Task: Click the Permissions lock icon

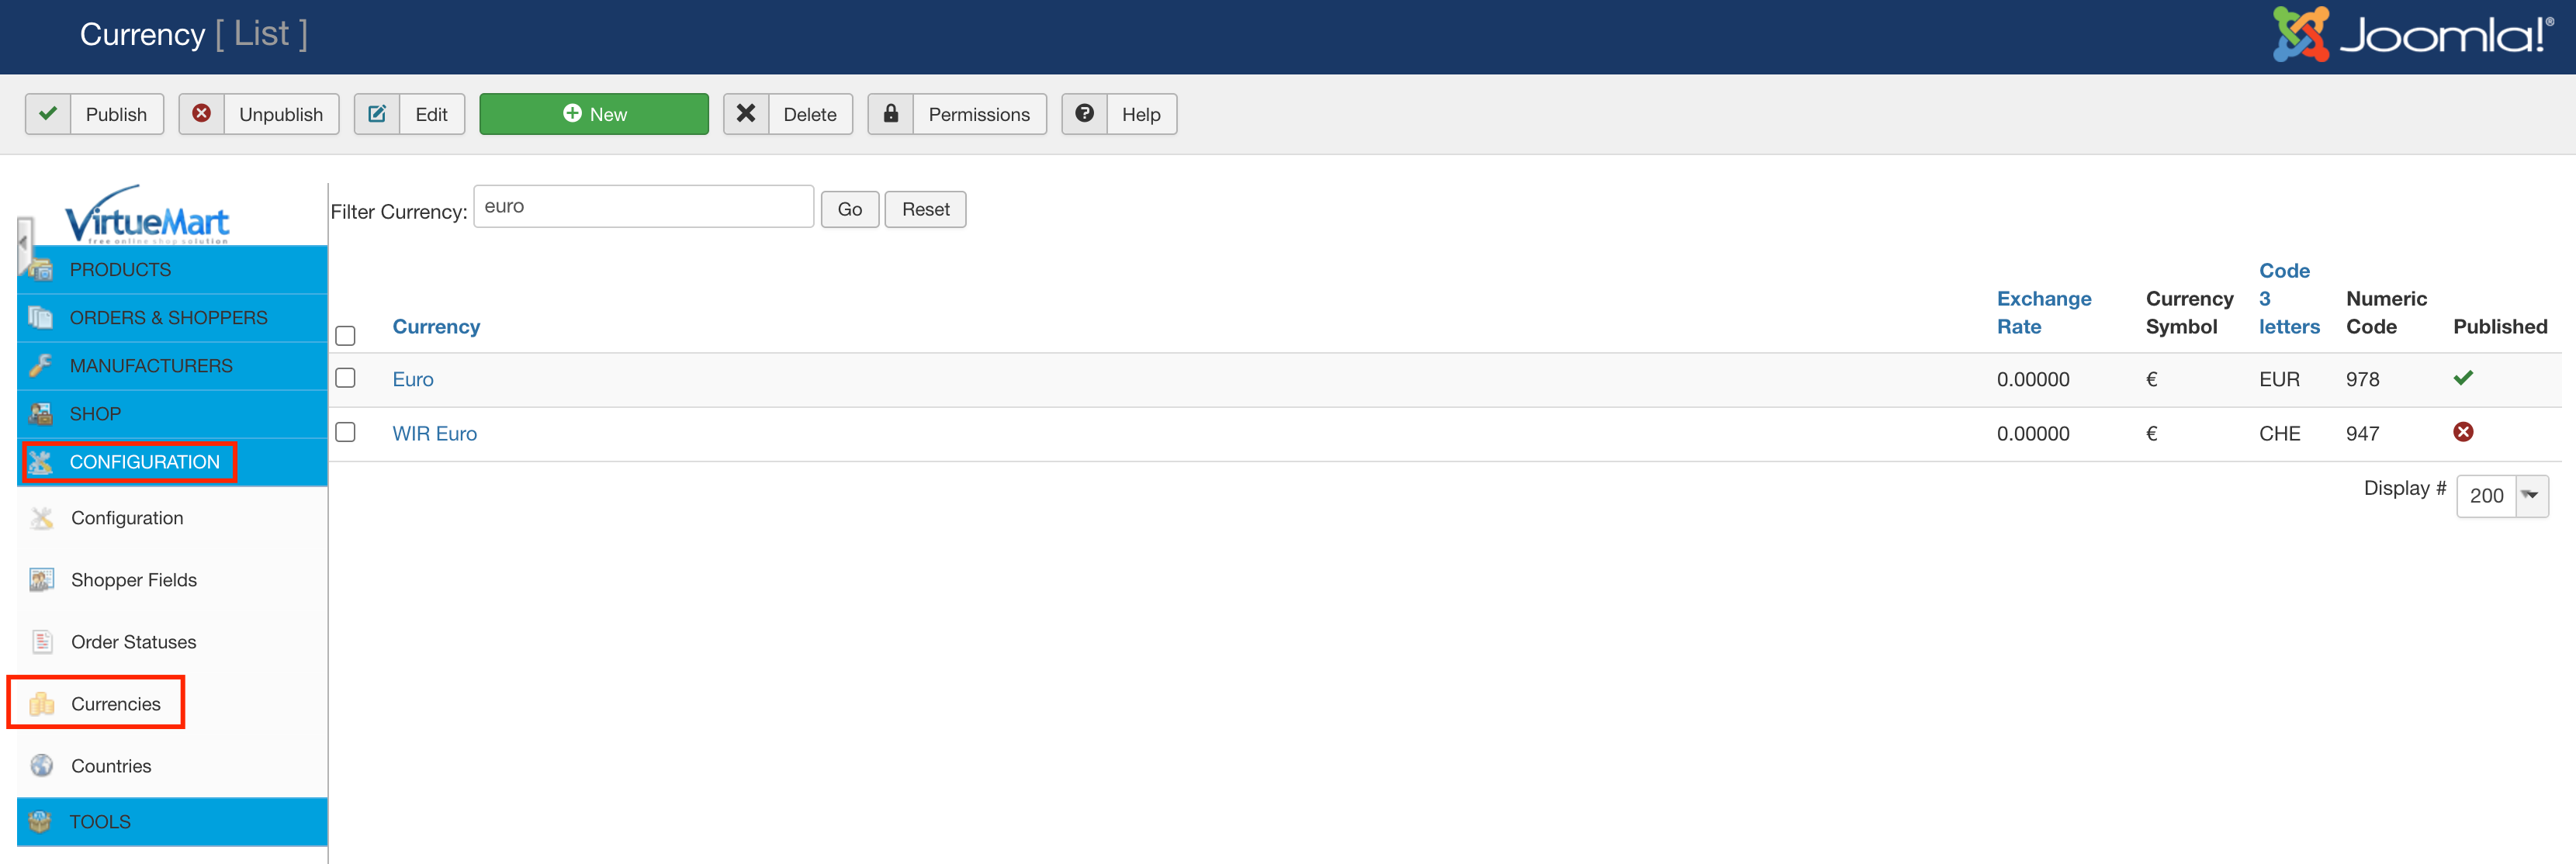Action: (x=891, y=114)
